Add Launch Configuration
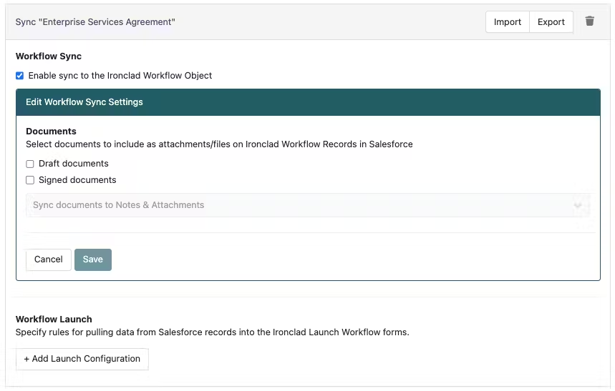 pyautogui.click(x=82, y=359)
